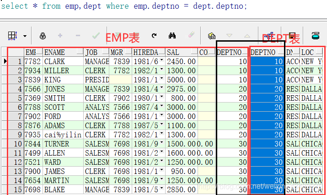Click the MGR column header
The width and height of the screenshot is (327, 195).
[x=121, y=52]
